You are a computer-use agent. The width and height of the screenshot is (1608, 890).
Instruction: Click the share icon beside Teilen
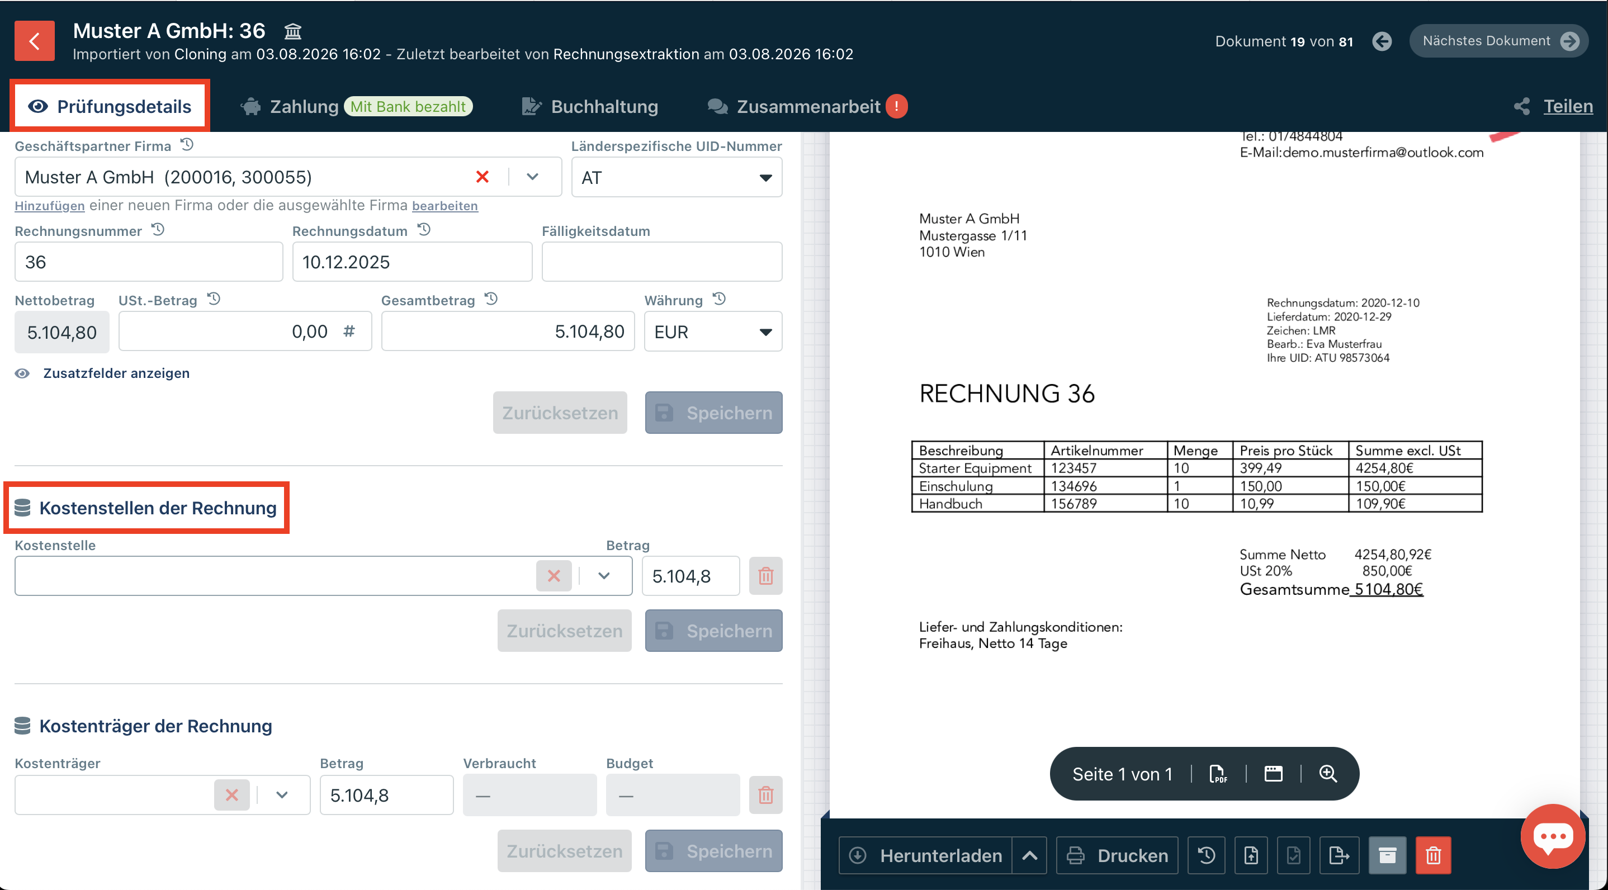tap(1521, 106)
